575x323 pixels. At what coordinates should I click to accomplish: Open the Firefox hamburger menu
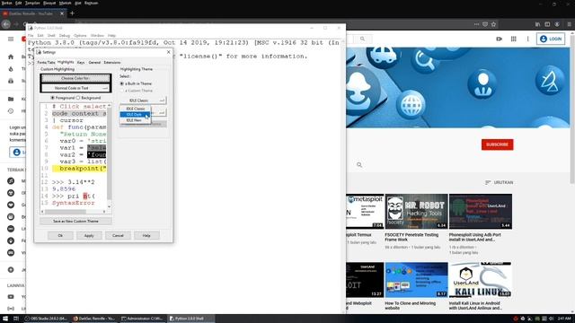tap(569, 24)
